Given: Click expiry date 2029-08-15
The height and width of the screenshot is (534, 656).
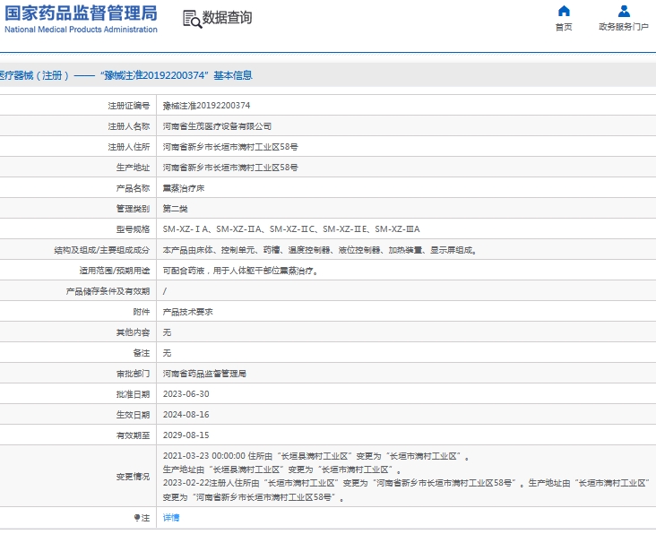Looking at the screenshot, I should pyautogui.click(x=186, y=435).
